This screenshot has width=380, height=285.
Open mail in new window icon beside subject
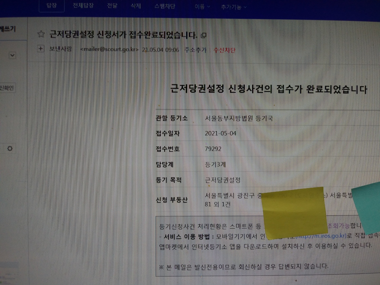click(204, 35)
